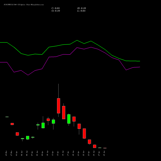Click the red candle above the 01 Apr label
Screen dimensions: 161x161
[17, 134]
